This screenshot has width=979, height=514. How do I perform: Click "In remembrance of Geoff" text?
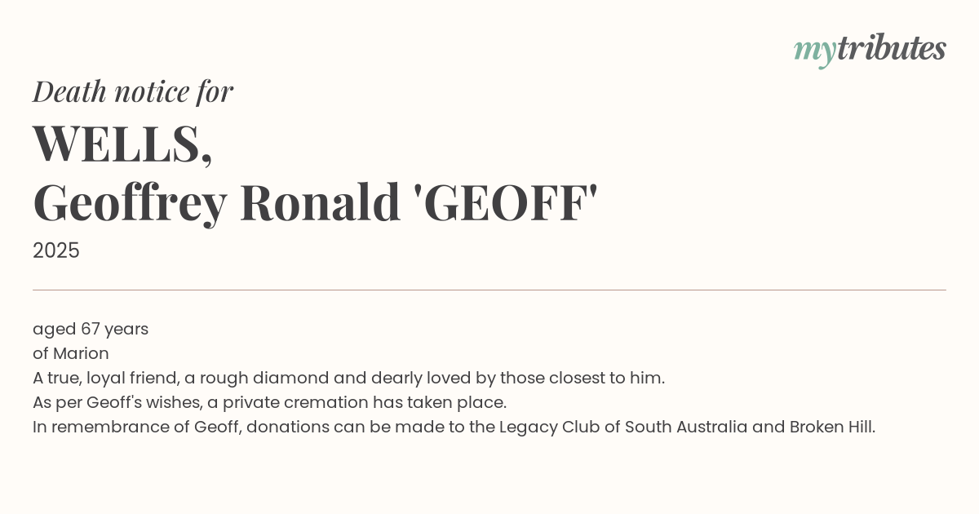(136, 427)
